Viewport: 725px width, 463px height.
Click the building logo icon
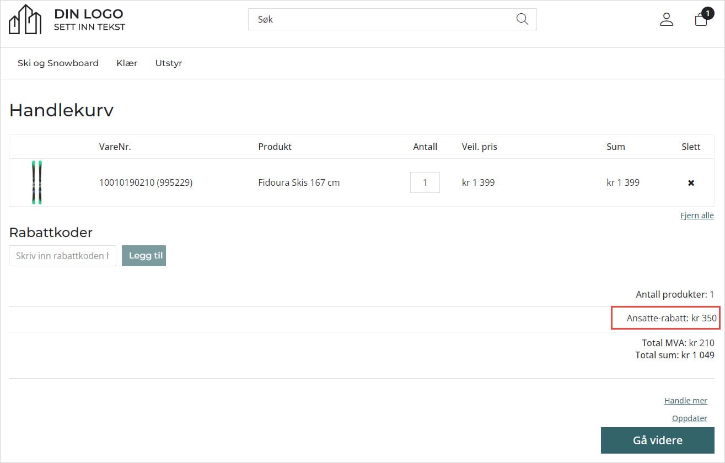click(25, 19)
